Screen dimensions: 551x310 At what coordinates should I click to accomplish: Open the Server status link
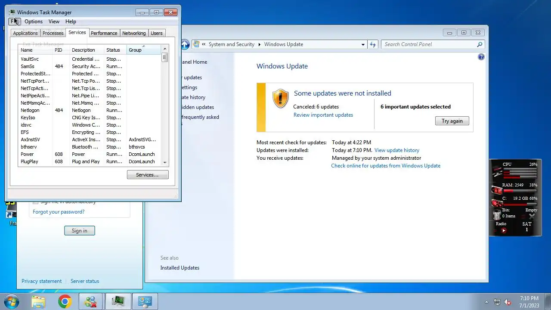click(x=85, y=281)
